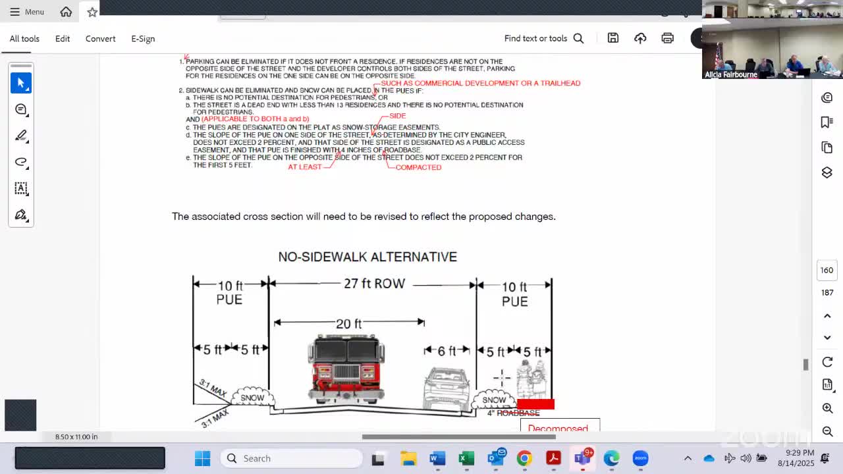Screen dimensions: 843x474
Task: Open OneDrive cloud tray icon
Action: (709, 458)
